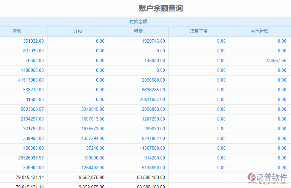Select the 其他付款 column header
Viewport: 291px width, 188px height.
(x=259, y=32)
